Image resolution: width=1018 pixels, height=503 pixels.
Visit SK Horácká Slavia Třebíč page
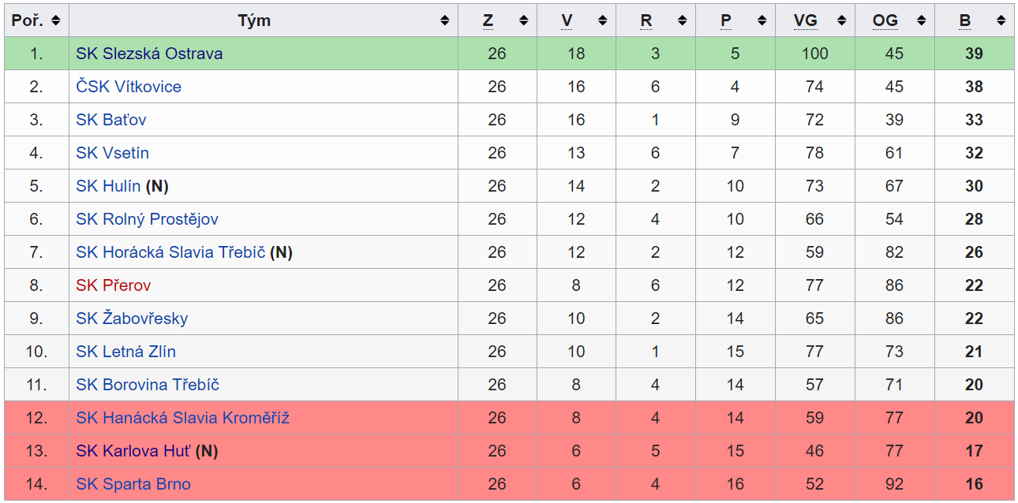point(170,252)
